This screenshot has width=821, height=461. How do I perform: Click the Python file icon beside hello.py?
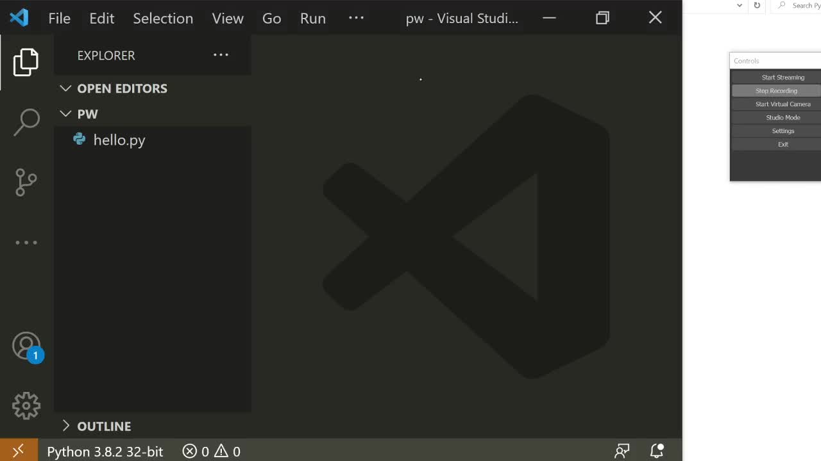[x=80, y=139]
